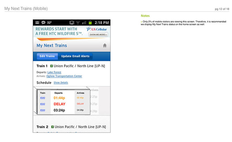Tap the vibrate mode icon in status bar
Viewport: 232px width, 142px height.
72,23
